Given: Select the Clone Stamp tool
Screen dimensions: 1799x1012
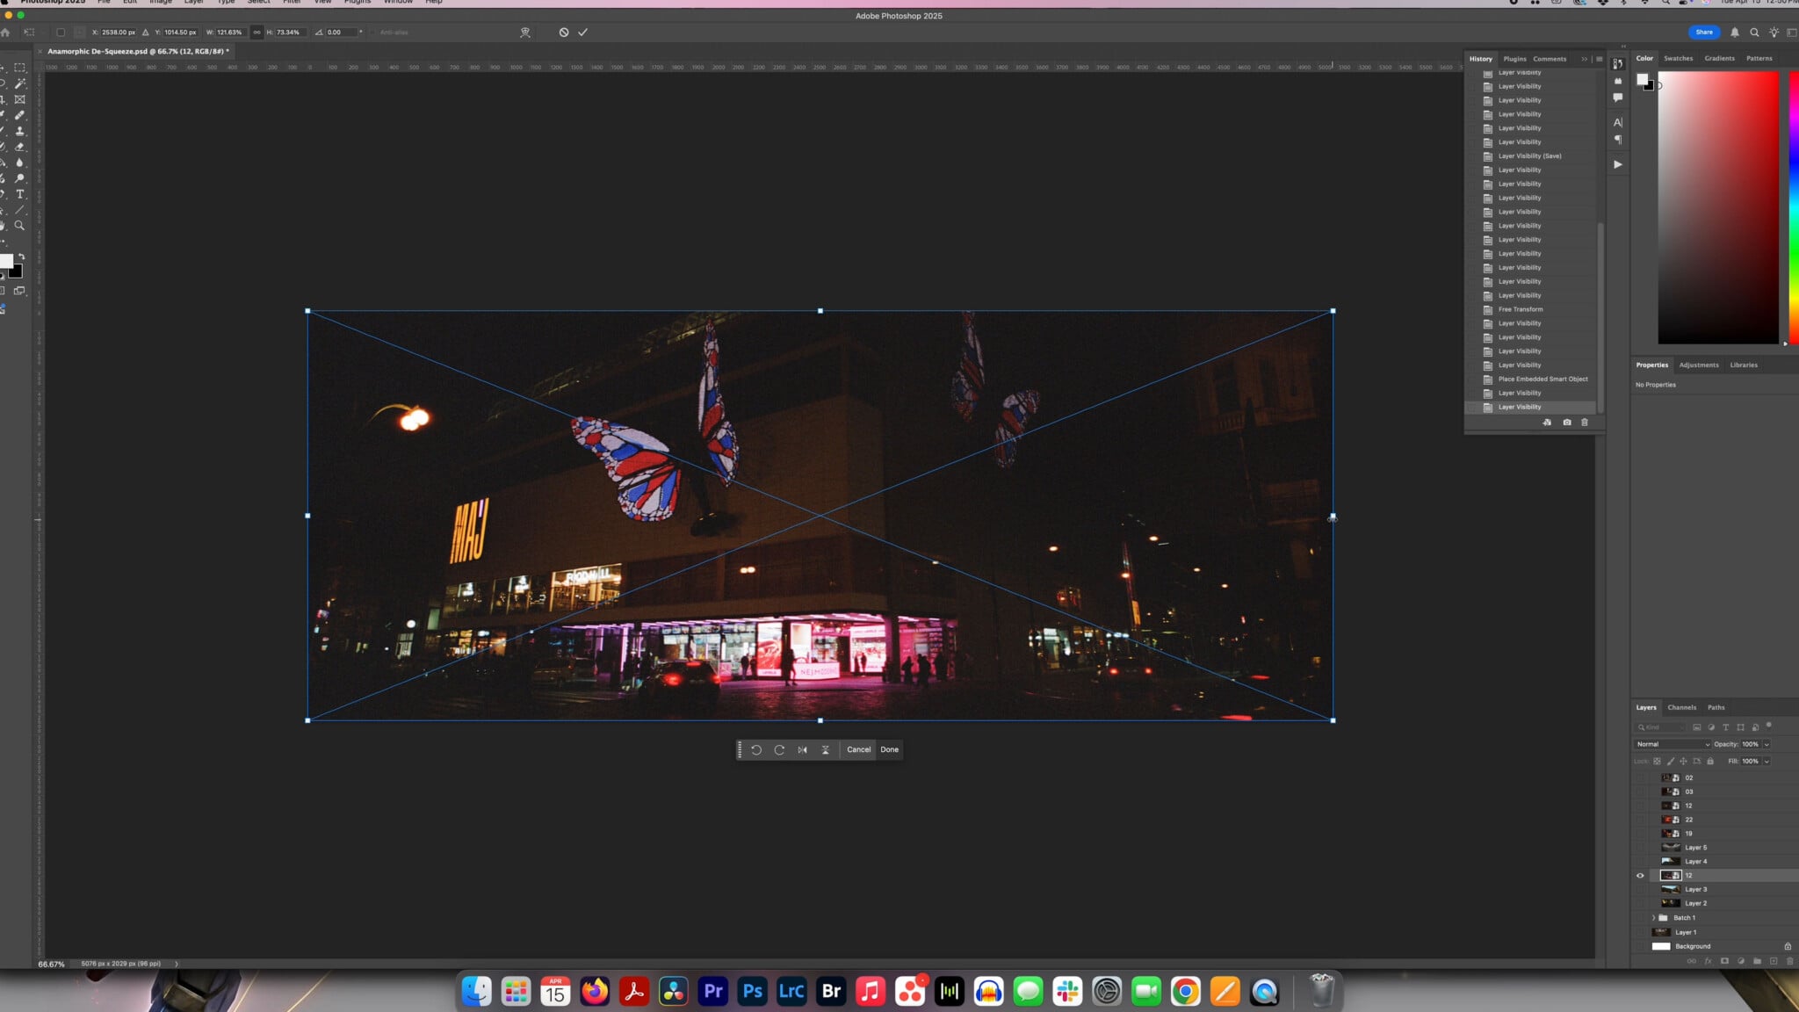Looking at the screenshot, I should tap(19, 131).
